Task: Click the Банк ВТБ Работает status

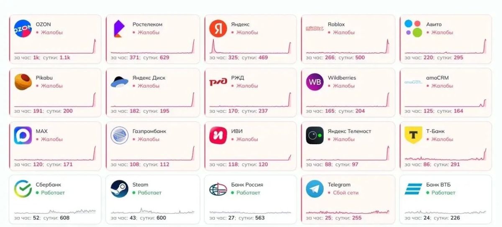Action: click(443, 193)
